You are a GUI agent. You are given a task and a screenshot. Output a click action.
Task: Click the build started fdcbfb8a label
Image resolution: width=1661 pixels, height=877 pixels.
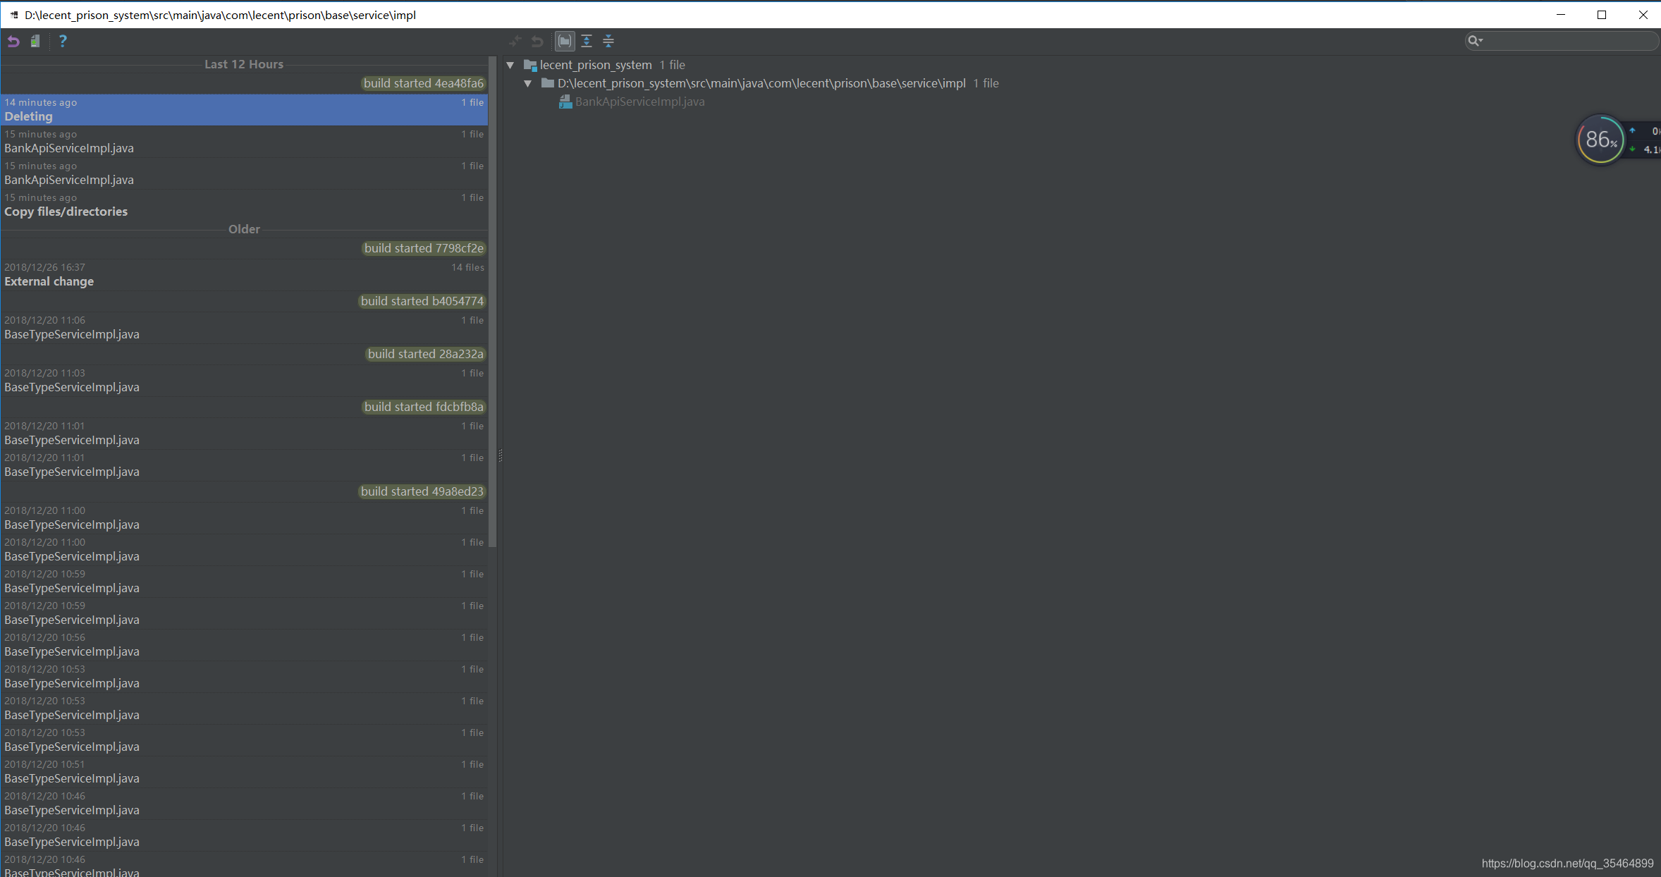tap(424, 407)
